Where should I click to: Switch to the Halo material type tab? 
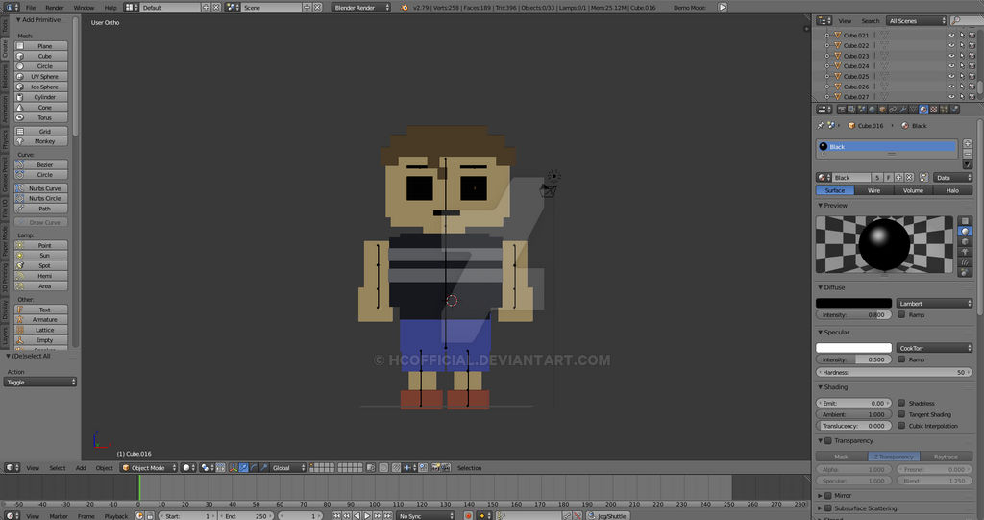[952, 190]
